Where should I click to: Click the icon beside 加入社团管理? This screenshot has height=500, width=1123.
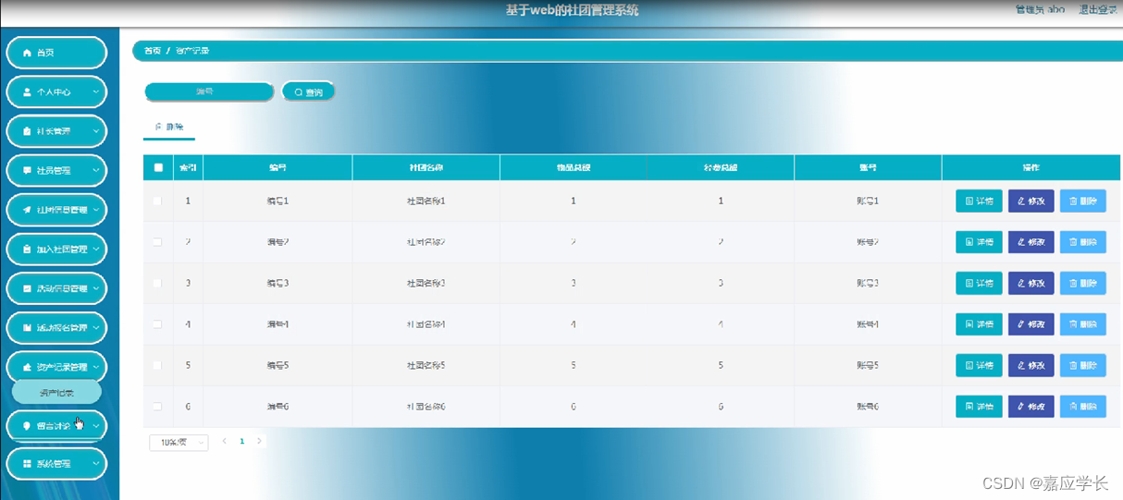click(x=27, y=250)
